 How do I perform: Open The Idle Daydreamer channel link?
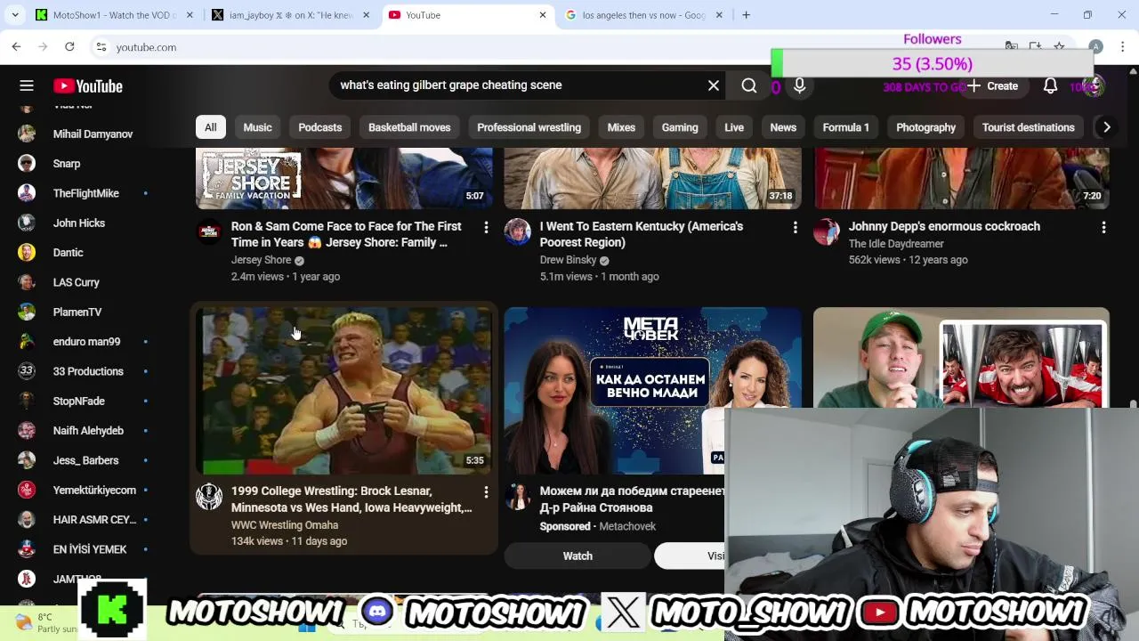click(896, 243)
